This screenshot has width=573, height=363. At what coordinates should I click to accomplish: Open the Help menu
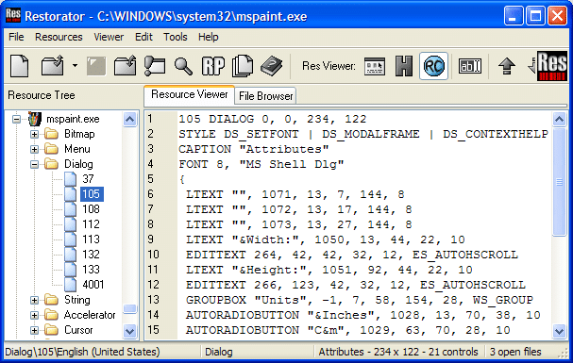(209, 37)
